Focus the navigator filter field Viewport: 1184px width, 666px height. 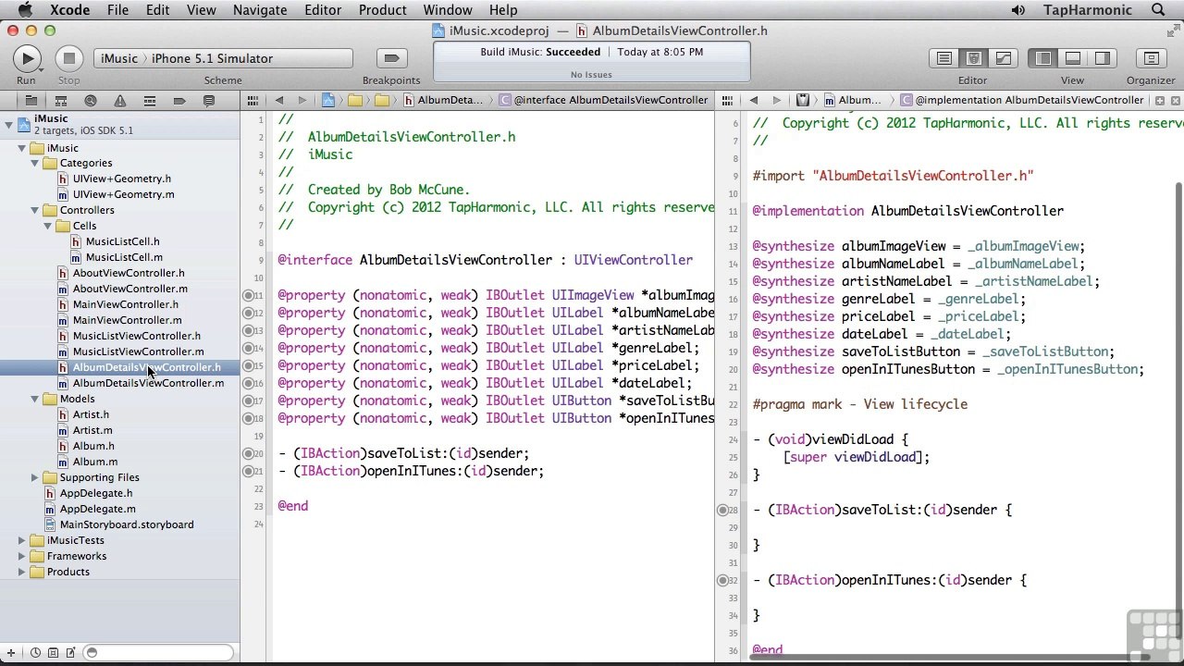click(x=157, y=653)
